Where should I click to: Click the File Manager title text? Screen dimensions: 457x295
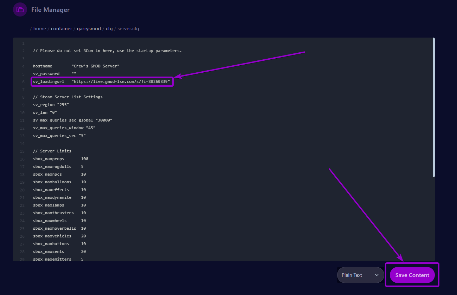pyautogui.click(x=50, y=9)
